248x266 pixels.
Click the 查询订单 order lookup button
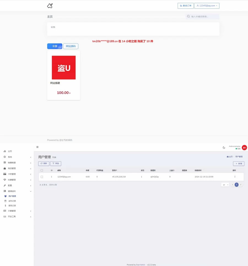(185, 6)
